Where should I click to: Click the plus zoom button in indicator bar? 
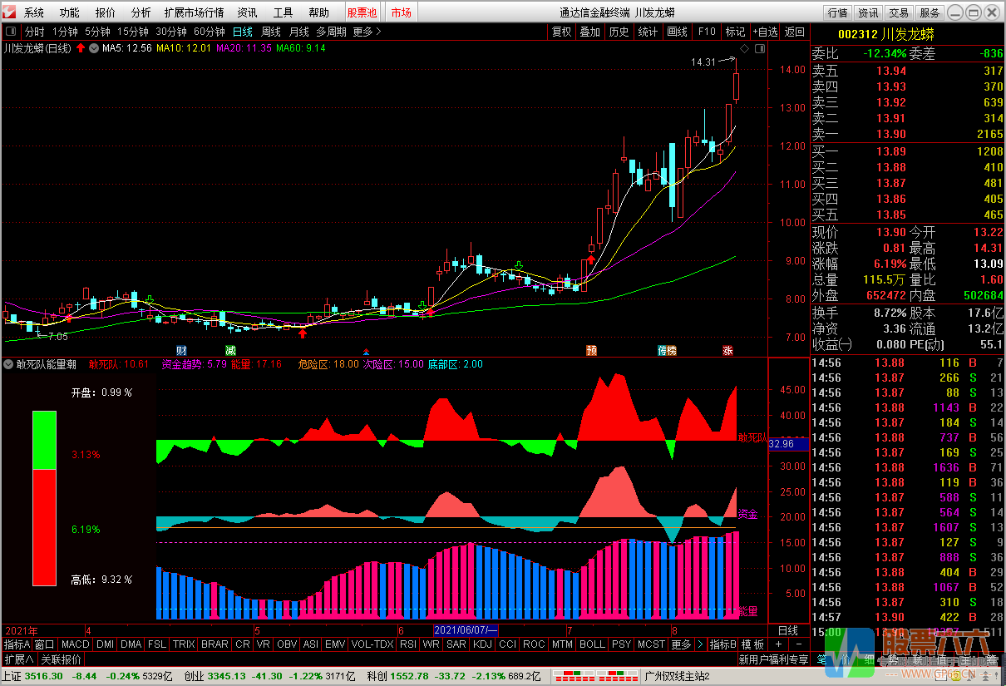778,644
